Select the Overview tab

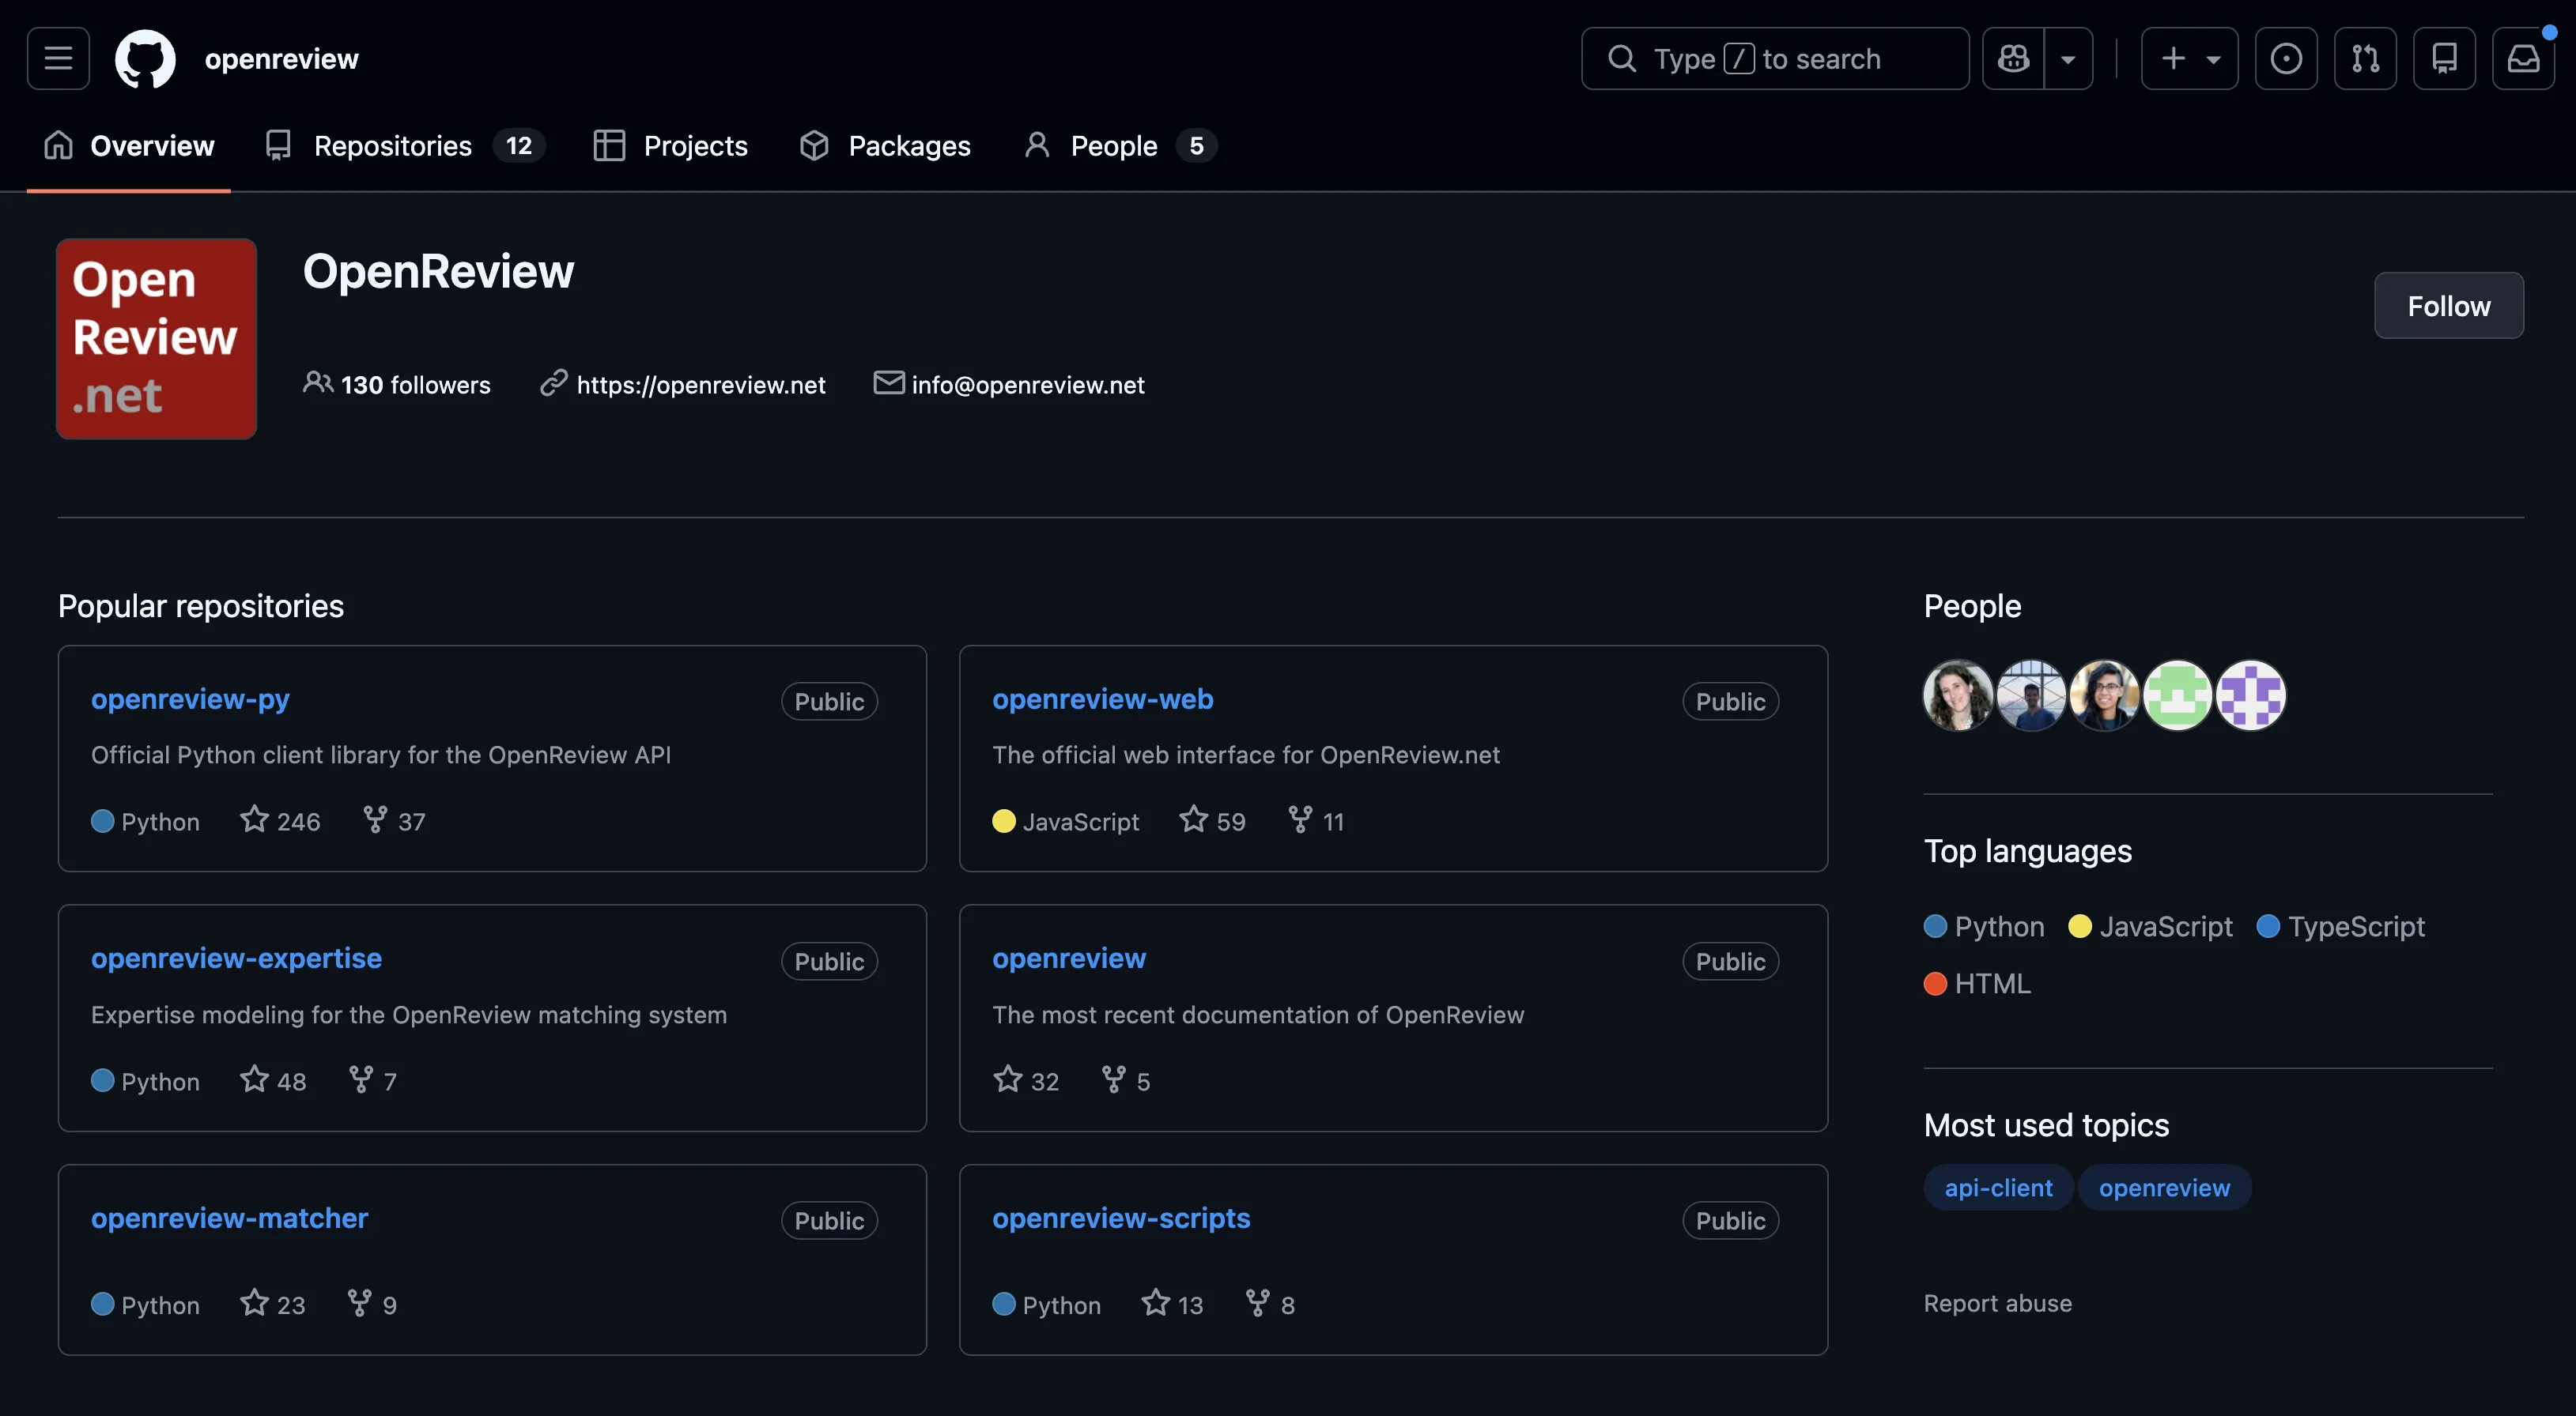coord(129,146)
